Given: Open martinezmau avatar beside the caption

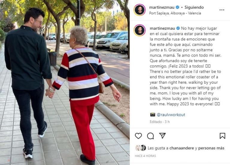Looking at the screenshot, I should coord(140,30).
